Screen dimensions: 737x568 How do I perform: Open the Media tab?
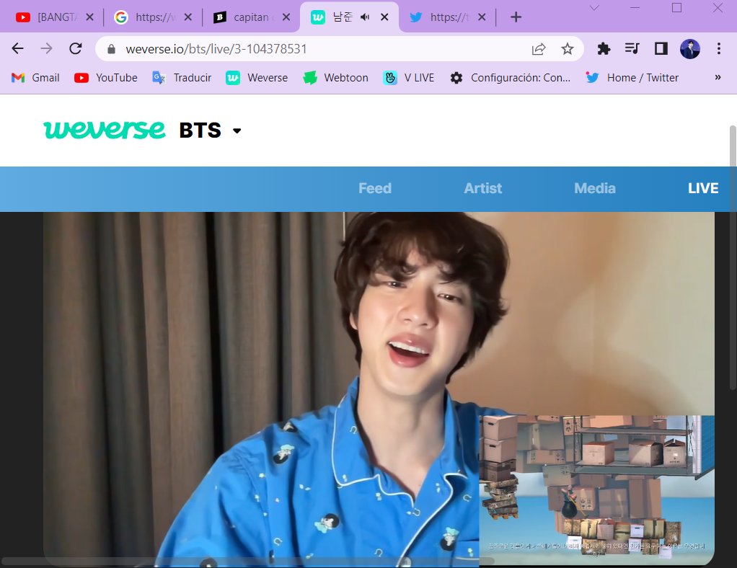point(595,188)
